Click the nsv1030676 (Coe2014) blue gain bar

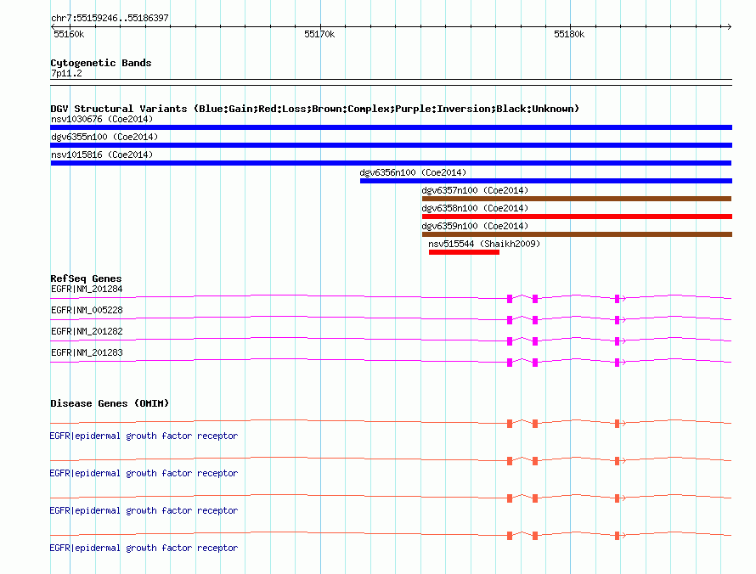391,127
